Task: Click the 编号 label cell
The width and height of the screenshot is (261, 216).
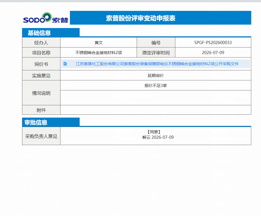Action: click(156, 43)
